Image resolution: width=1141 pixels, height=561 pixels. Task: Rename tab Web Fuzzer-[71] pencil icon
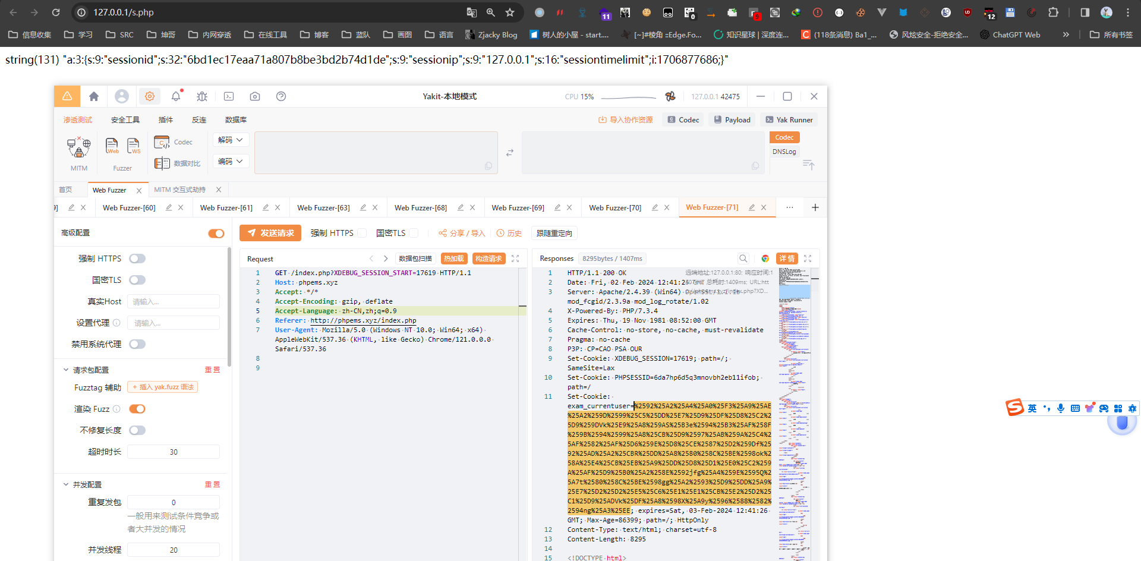tap(752, 207)
